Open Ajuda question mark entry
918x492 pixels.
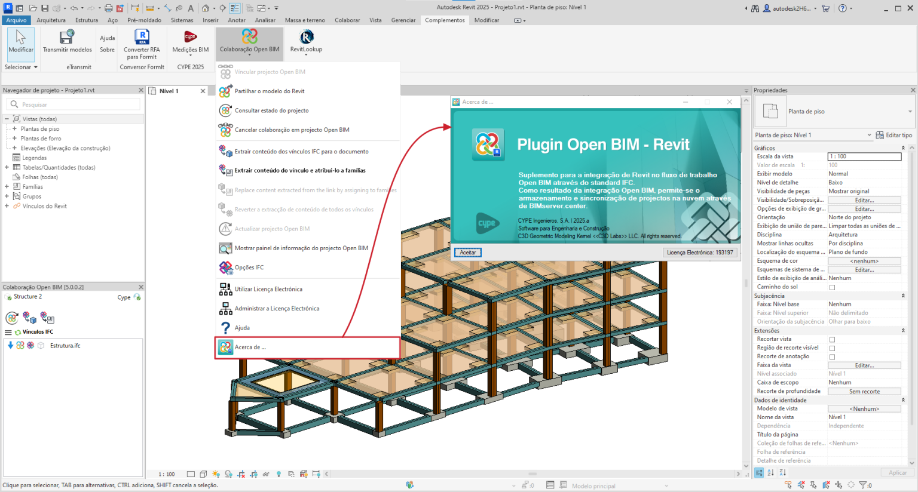pos(241,328)
